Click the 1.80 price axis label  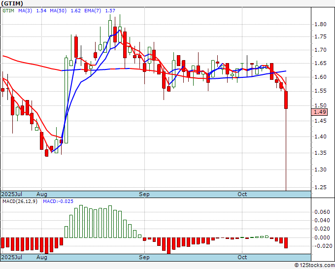(321, 24)
